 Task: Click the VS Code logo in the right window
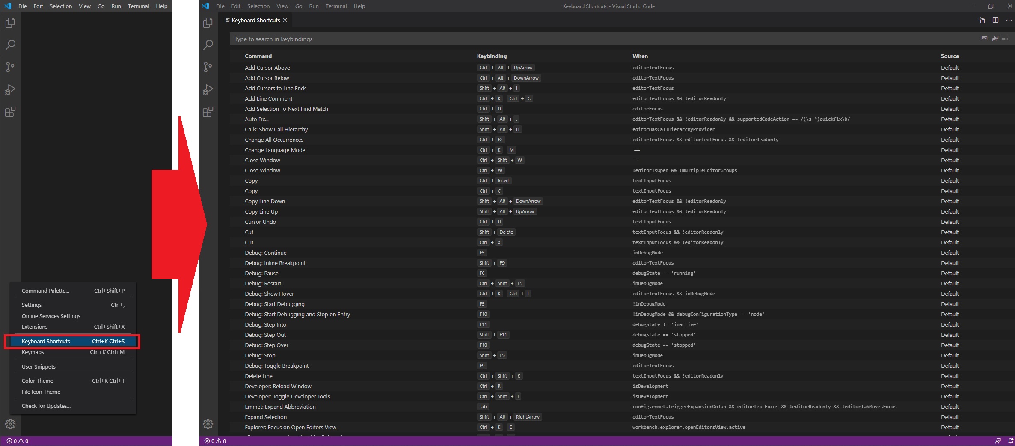coord(206,6)
